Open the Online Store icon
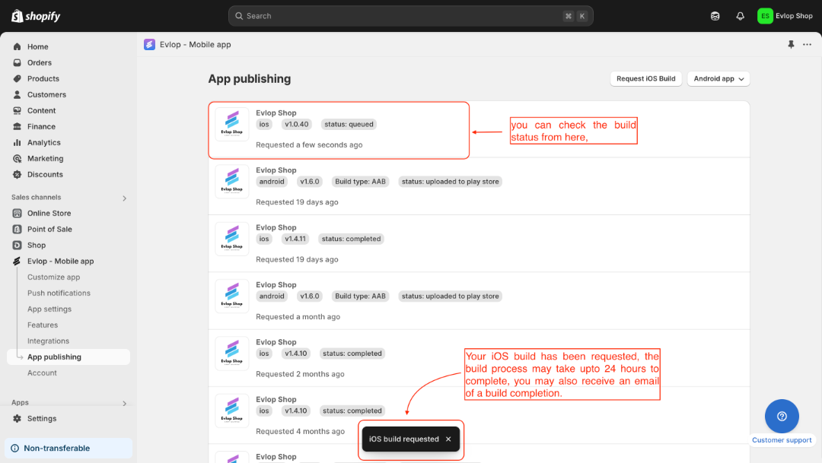The image size is (822, 463). [x=18, y=213]
